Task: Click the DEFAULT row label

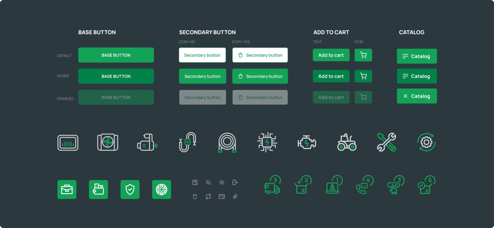Action: 65,56
